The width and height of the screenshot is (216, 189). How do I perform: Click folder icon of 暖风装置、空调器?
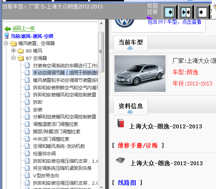[x=13, y=43]
